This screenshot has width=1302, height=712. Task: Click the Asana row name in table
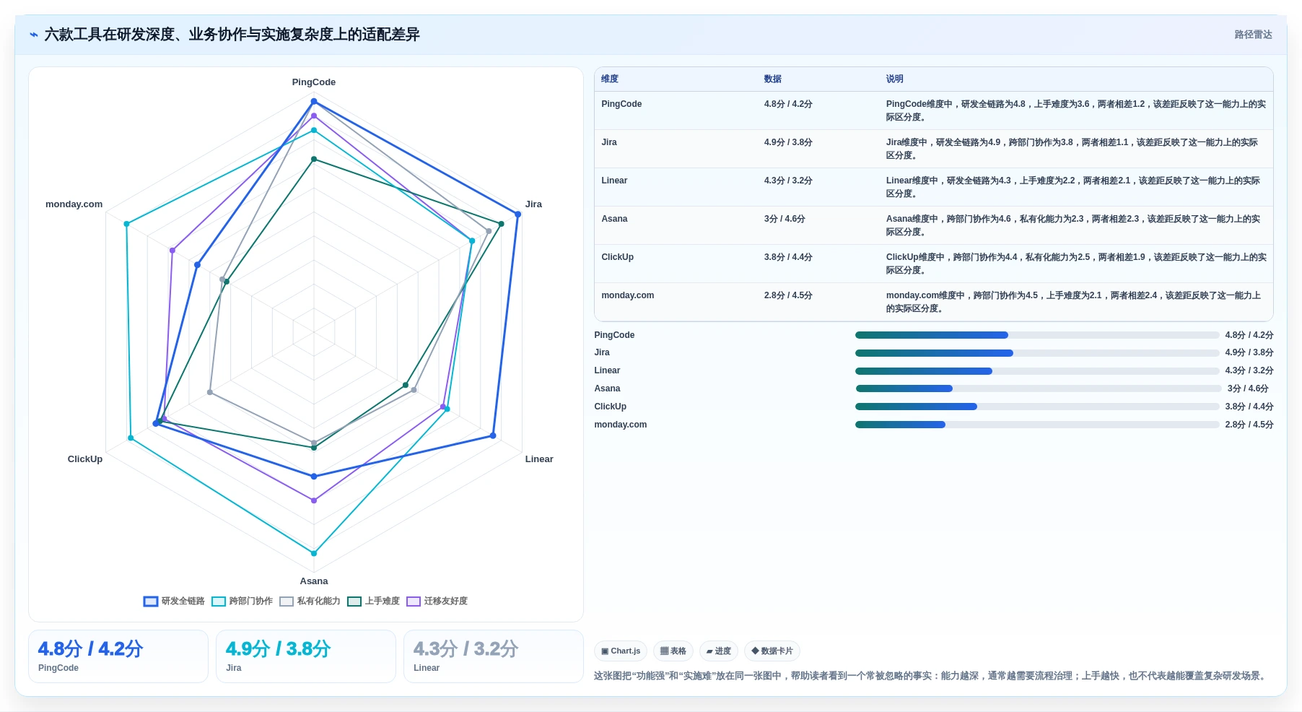tap(614, 219)
